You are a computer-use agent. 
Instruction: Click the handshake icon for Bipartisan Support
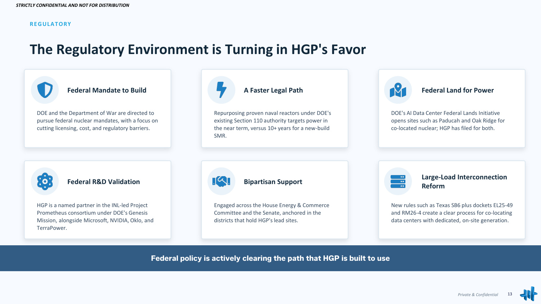pos(221,182)
